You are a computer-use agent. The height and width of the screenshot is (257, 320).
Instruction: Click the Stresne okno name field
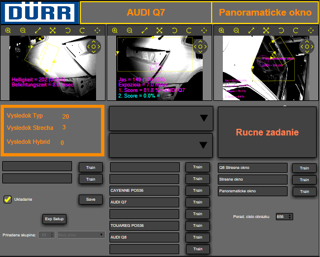click(252, 180)
